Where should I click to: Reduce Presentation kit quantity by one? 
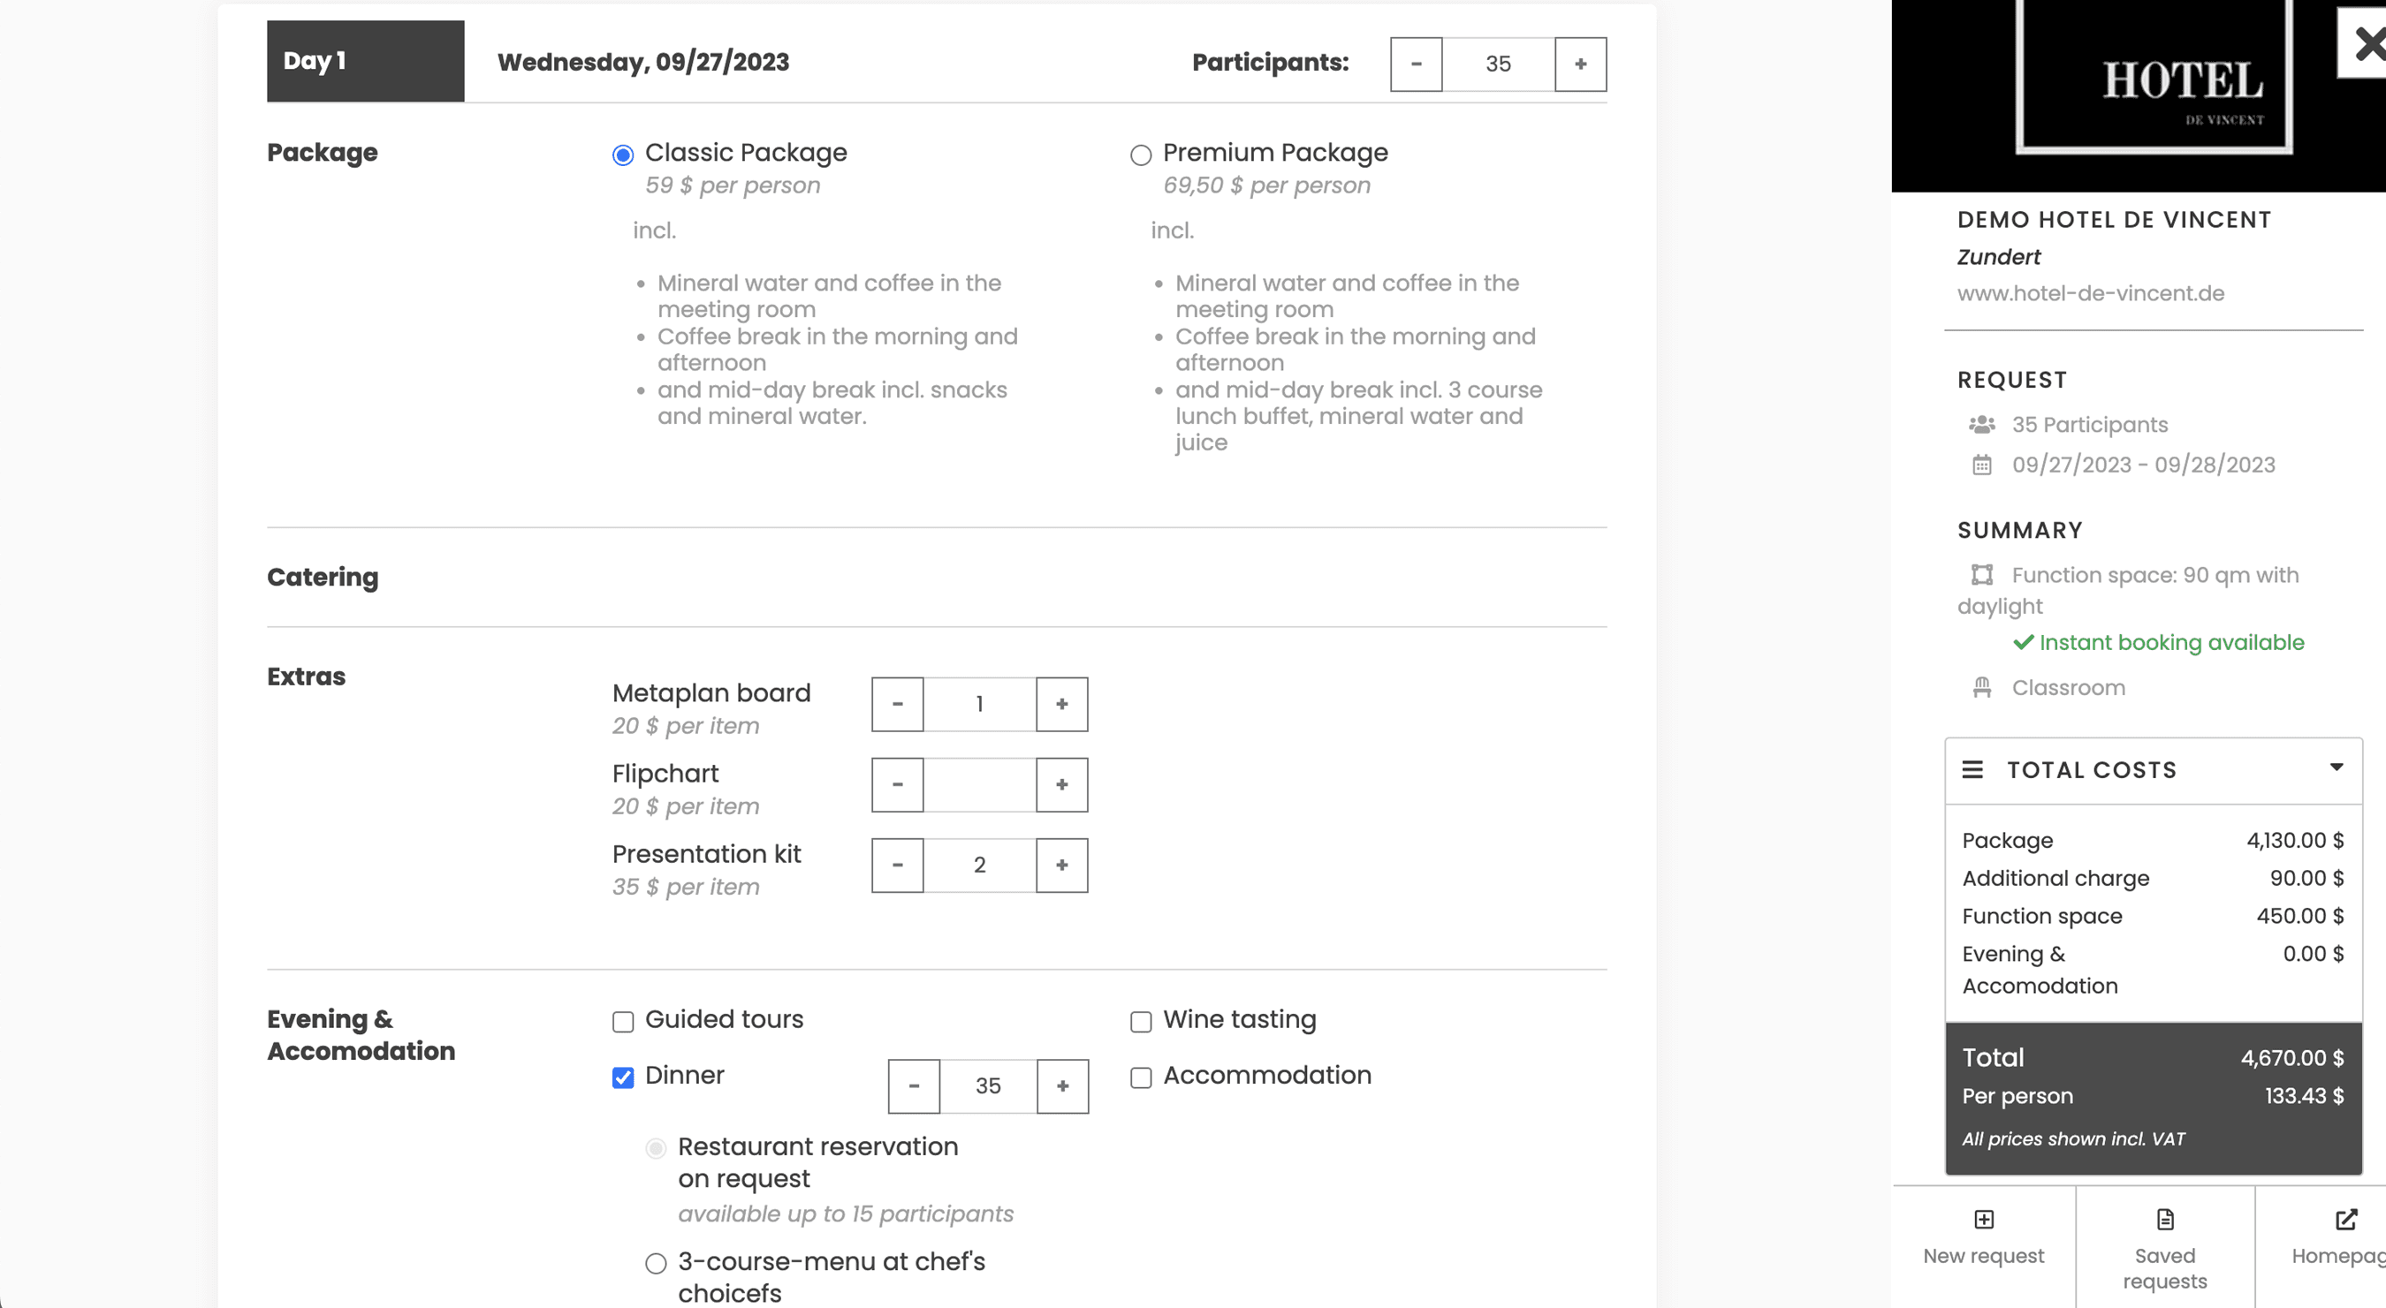[x=897, y=865]
